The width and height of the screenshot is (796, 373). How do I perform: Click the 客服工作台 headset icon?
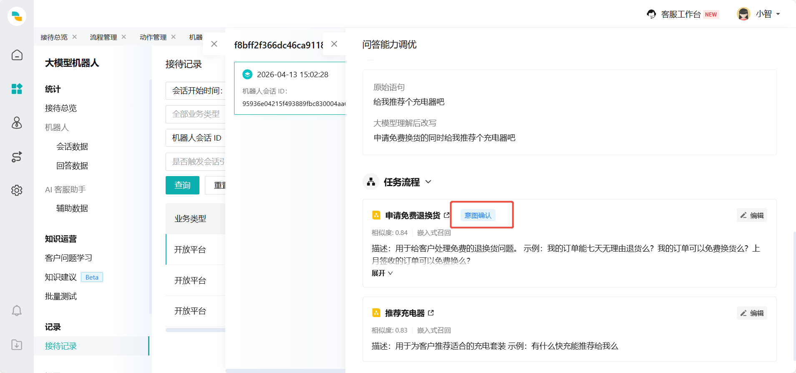tap(651, 14)
